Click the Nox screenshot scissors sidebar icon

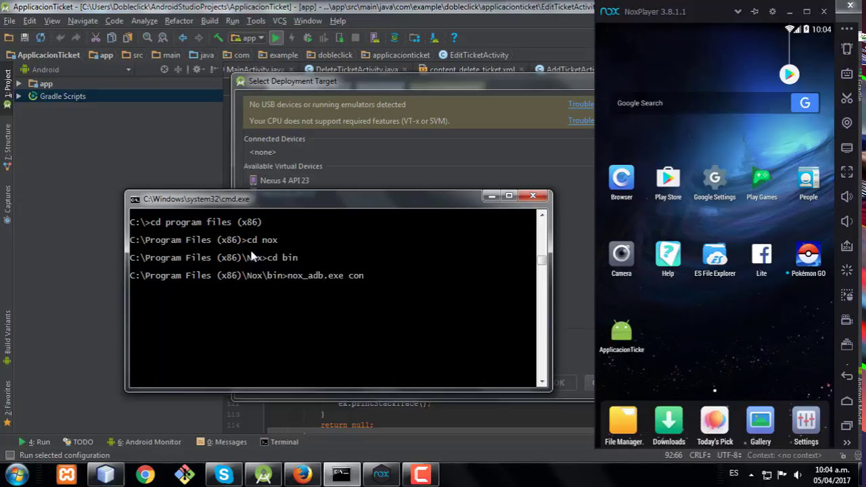[x=847, y=98]
